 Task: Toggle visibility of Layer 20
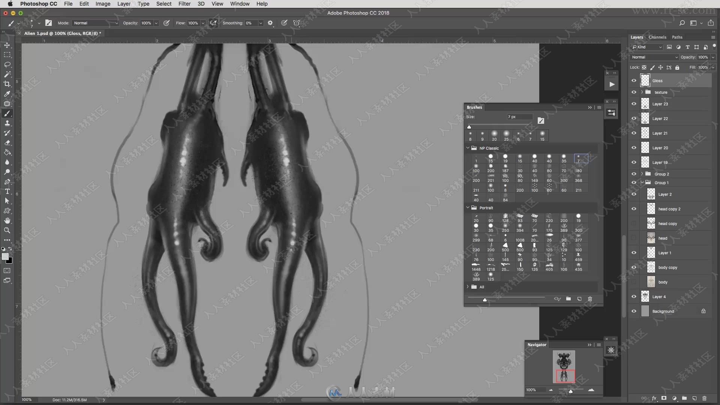coord(634,148)
